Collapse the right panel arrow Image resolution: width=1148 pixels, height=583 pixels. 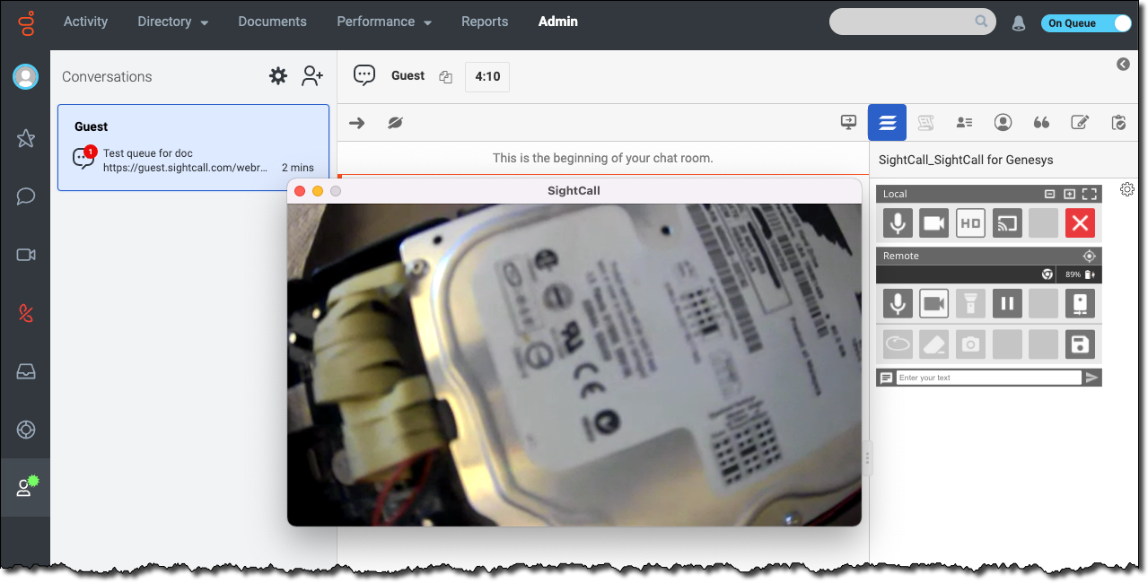coord(1123,64)
